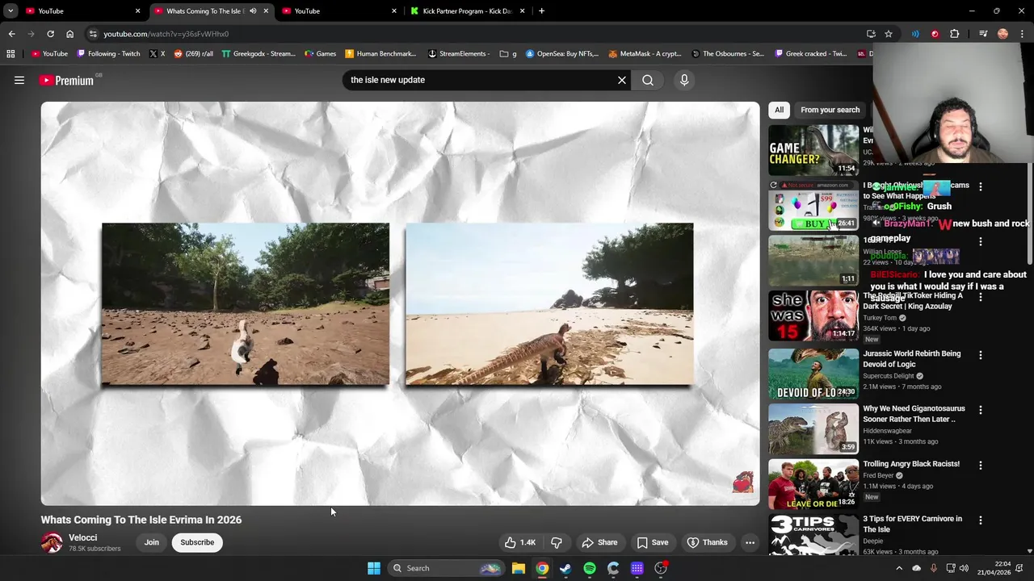Open Chrome apps grid shortcut

(11, 54)
